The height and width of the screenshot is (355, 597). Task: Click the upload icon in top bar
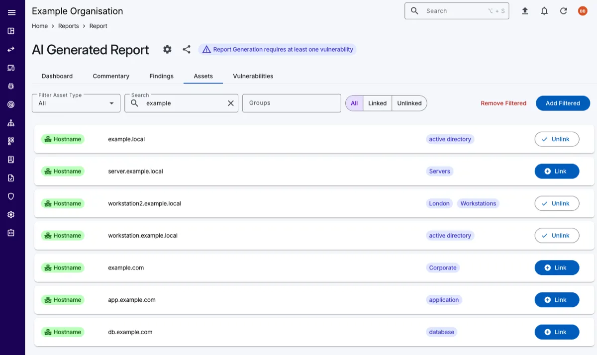click(x=525, y=11)
